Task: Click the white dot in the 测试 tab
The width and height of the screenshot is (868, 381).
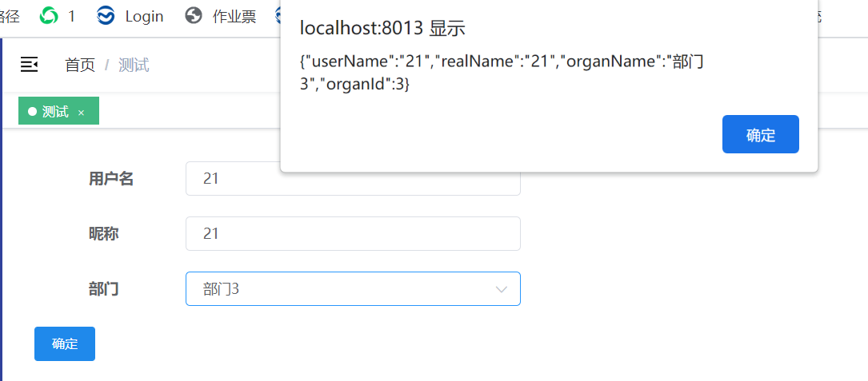Action: (x=32, y=112)
